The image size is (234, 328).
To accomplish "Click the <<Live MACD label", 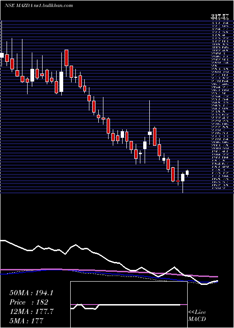I will [197, 316].
